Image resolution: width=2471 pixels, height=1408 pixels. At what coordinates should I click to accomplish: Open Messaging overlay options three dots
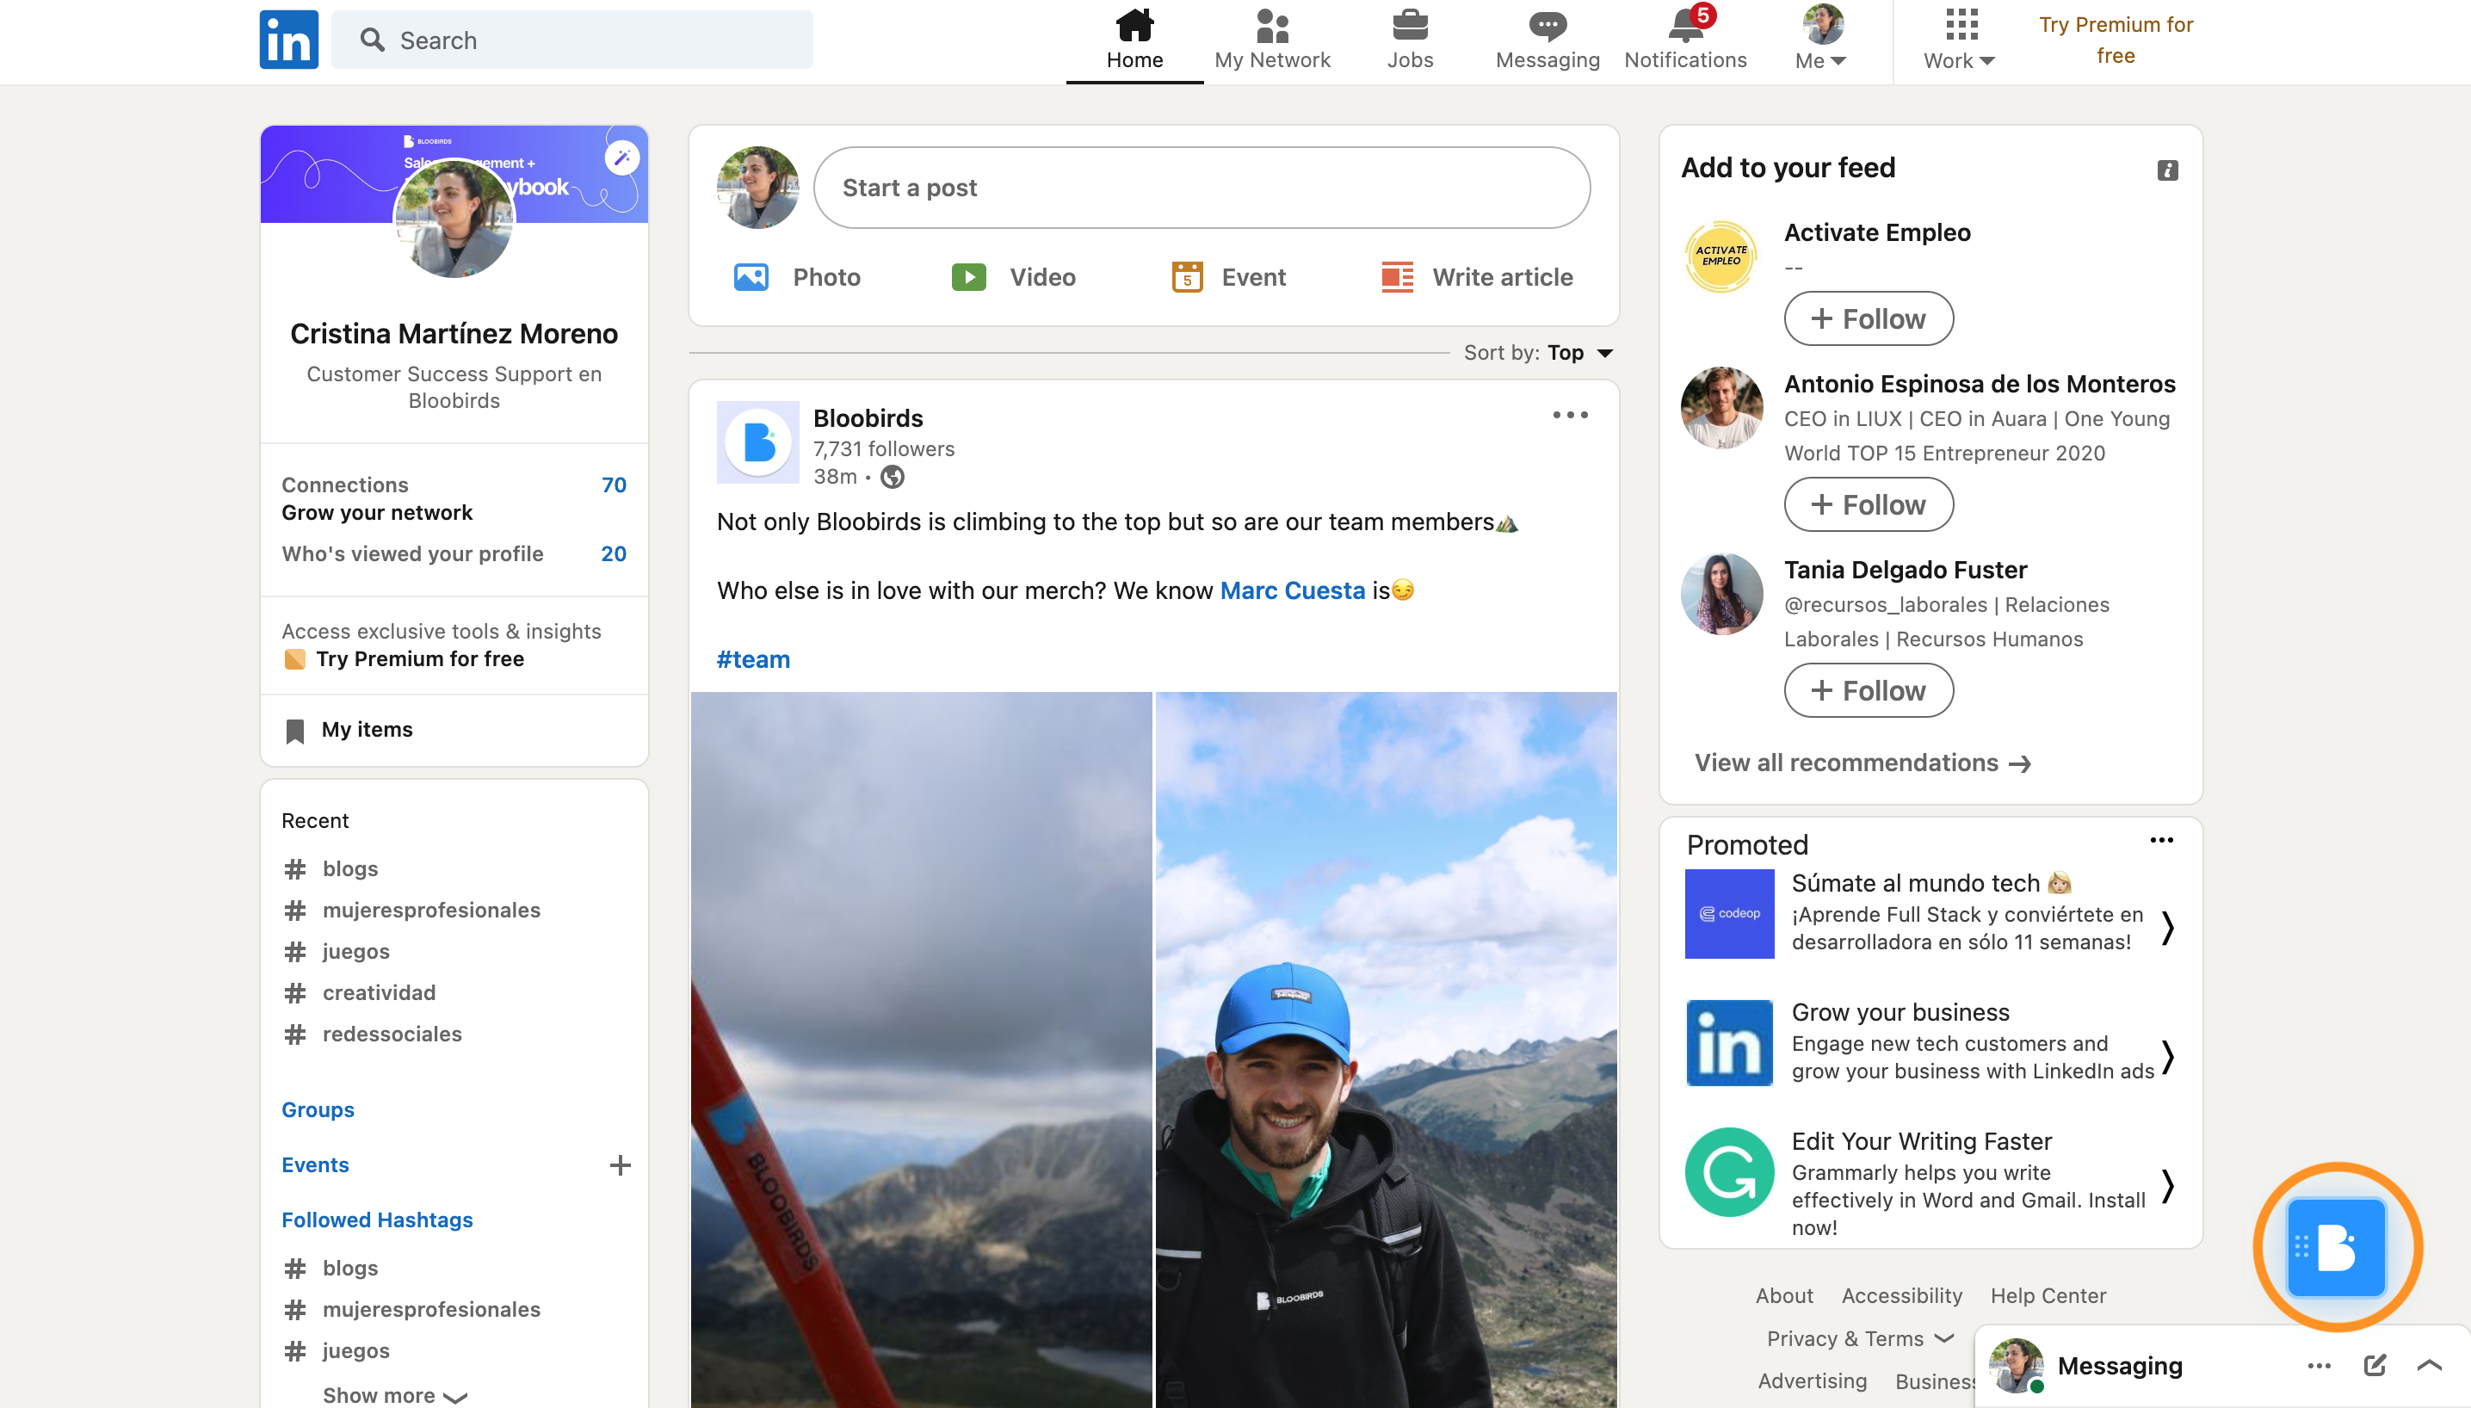(x=2318, y=1366)
